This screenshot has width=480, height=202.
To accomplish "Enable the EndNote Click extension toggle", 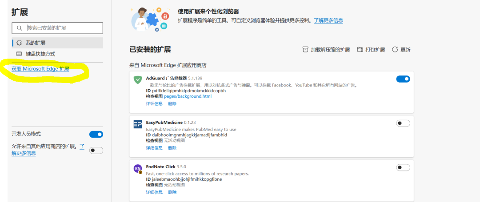I will [403, 168].
